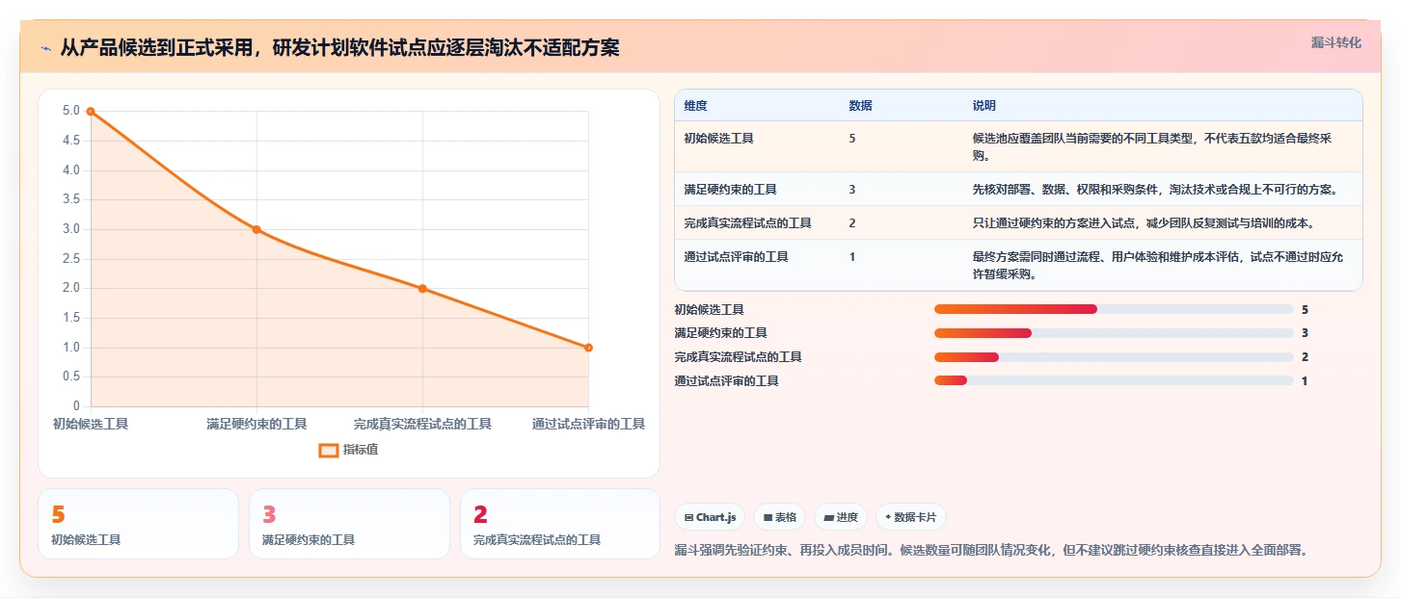Click the x-axis label 完成真实流程试点的工具
The height and width of the screenshot is (598, 1401).
coord(422,424)
